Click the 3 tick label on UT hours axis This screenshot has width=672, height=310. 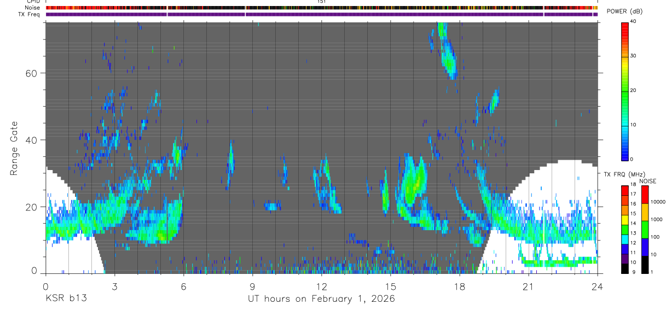tap(114, 286)
